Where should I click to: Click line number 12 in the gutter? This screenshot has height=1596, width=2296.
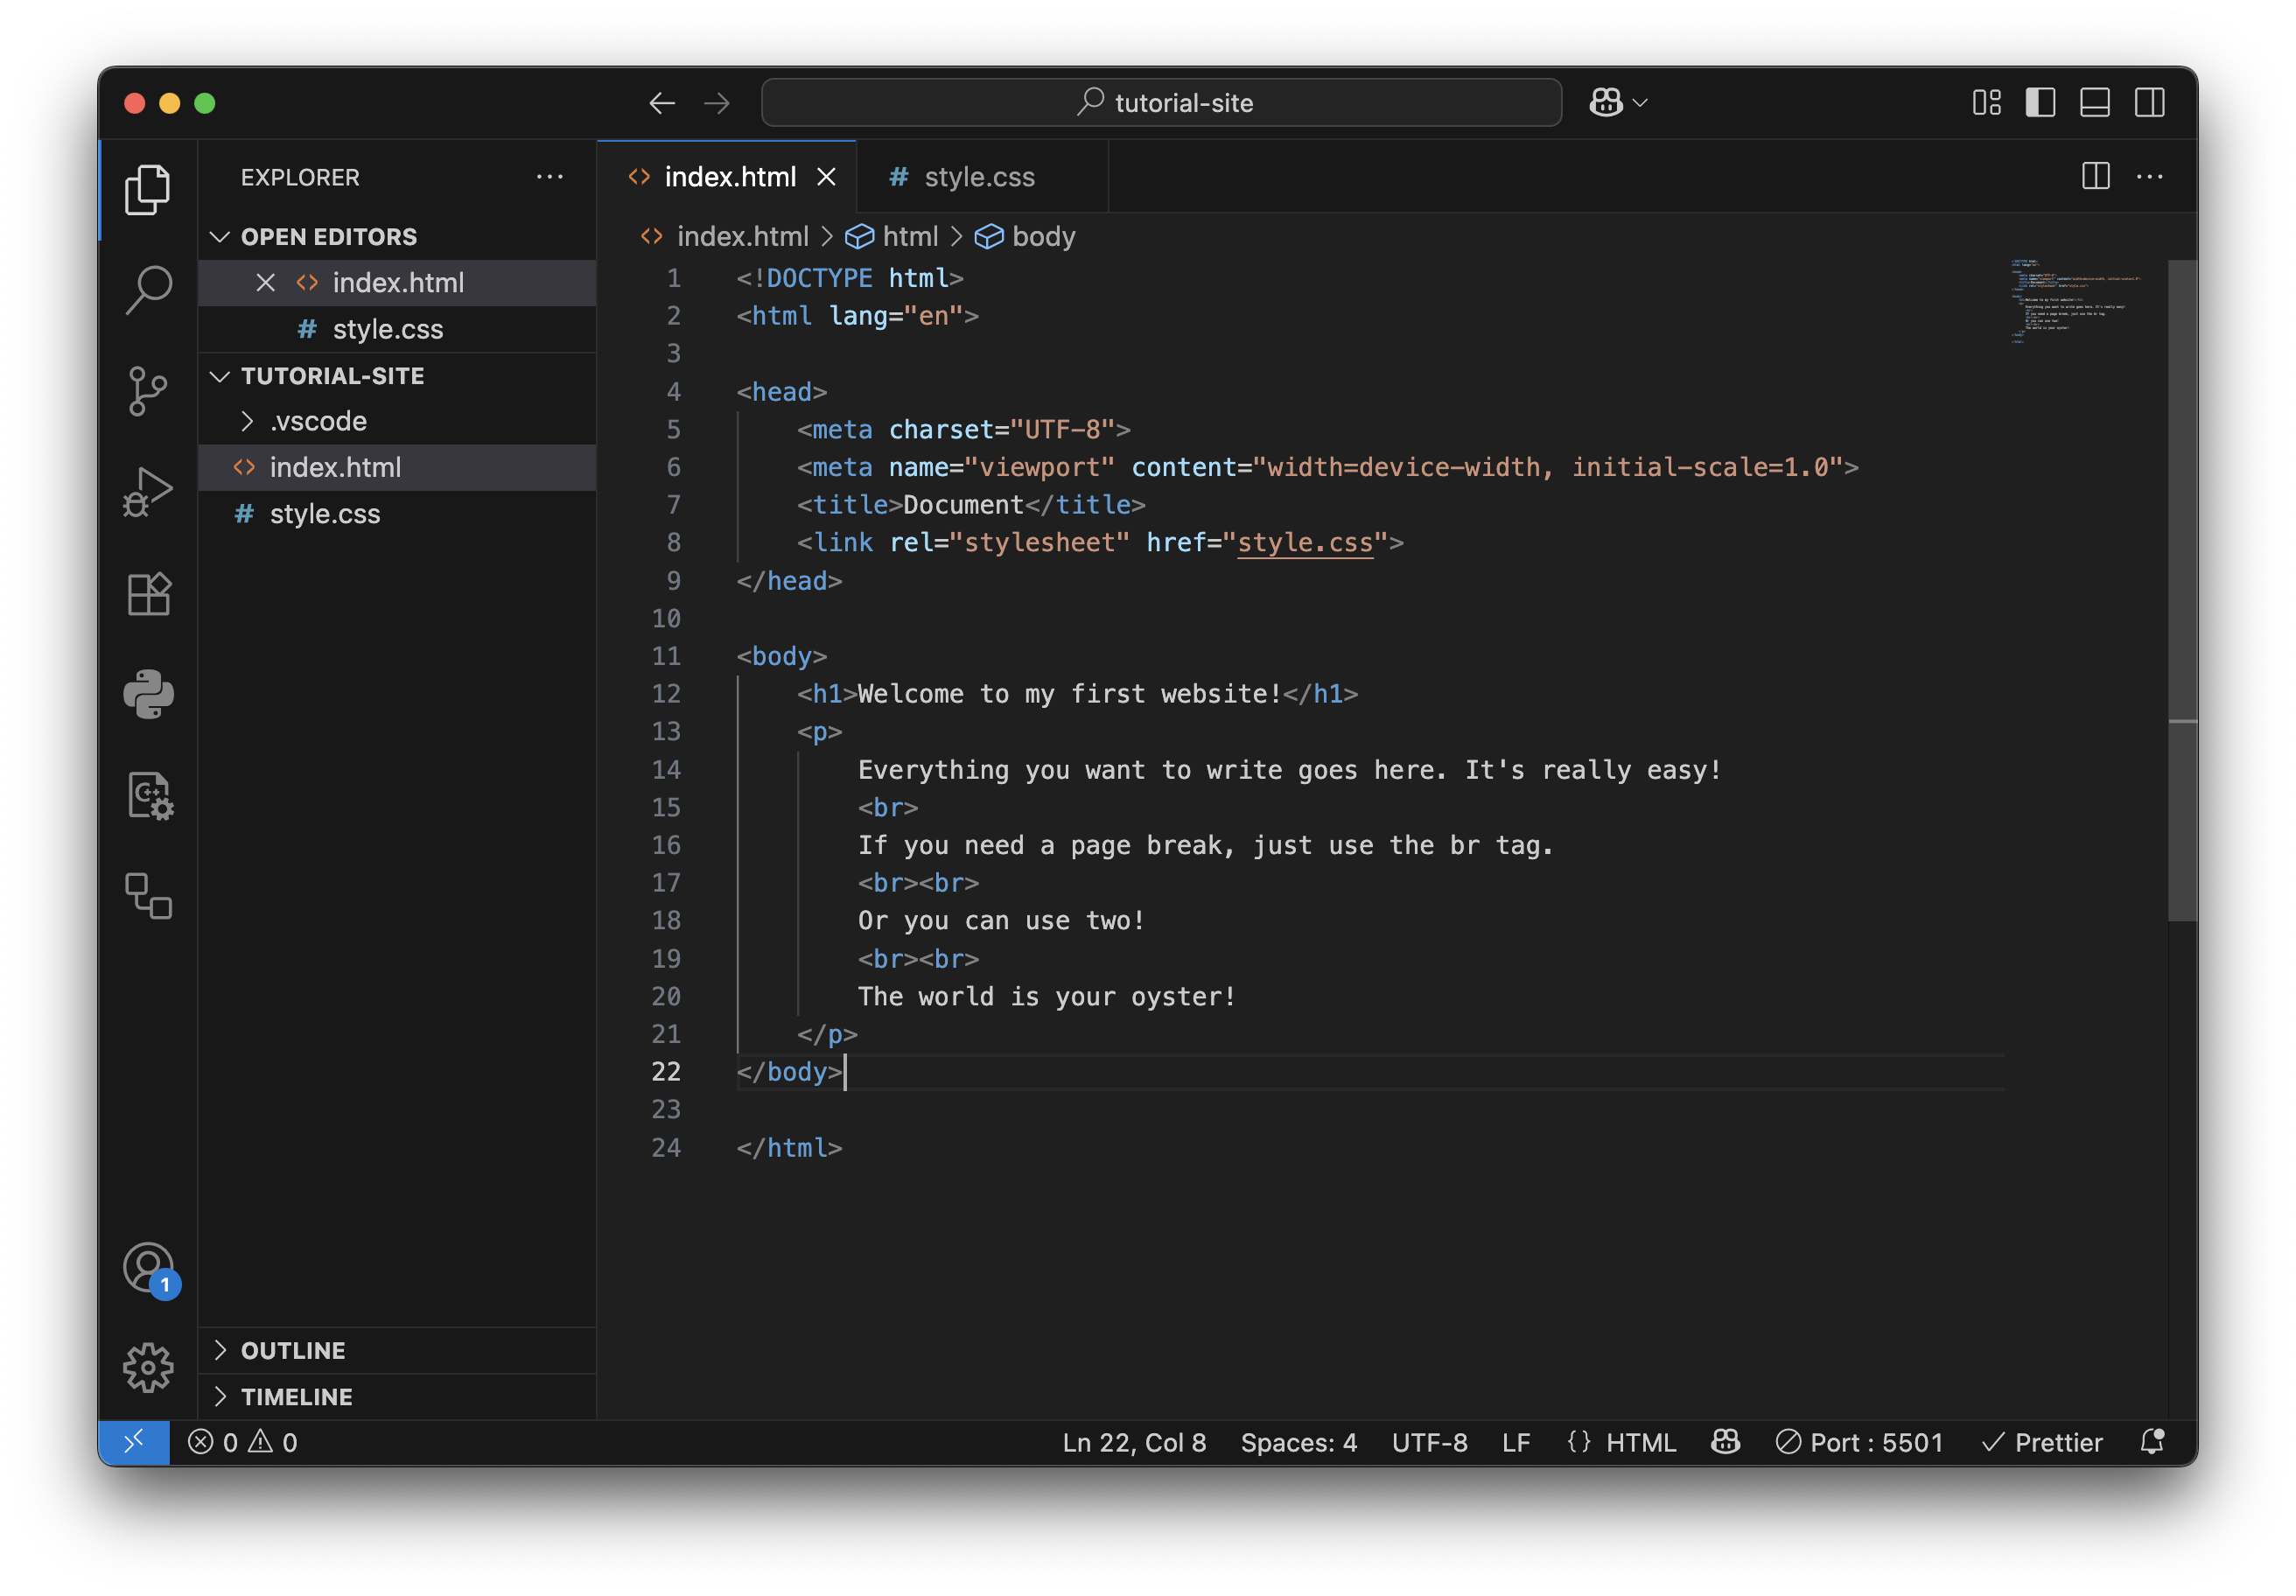coord(666,694)
